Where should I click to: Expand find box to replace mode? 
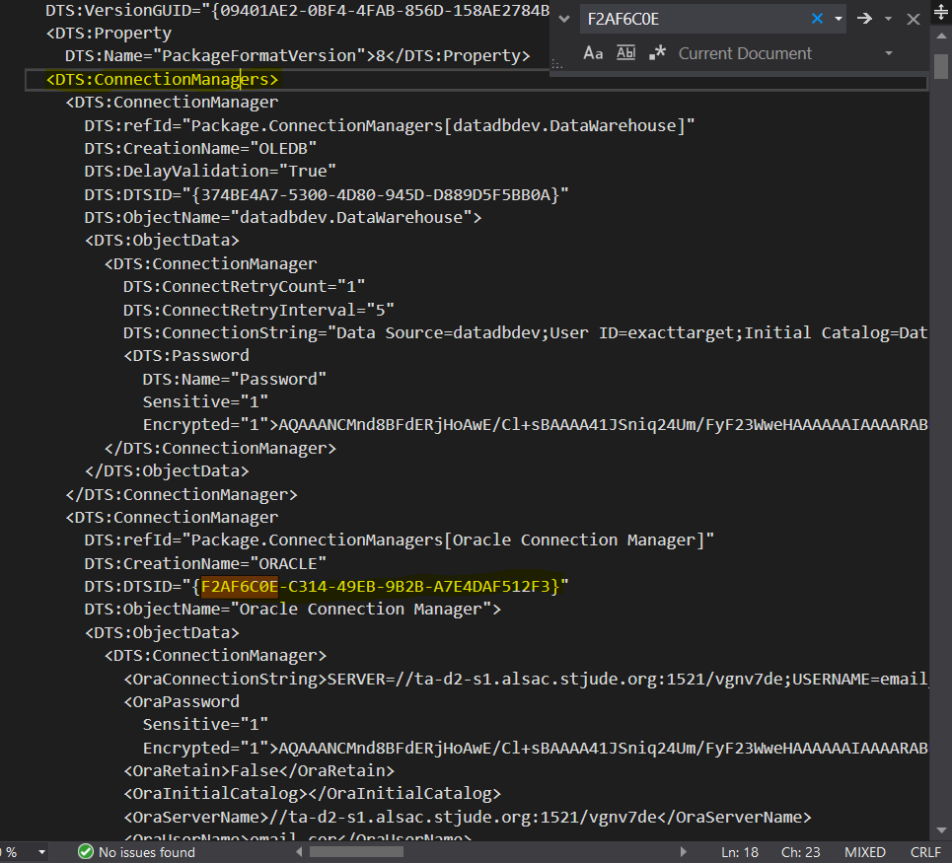pos(564,19)
